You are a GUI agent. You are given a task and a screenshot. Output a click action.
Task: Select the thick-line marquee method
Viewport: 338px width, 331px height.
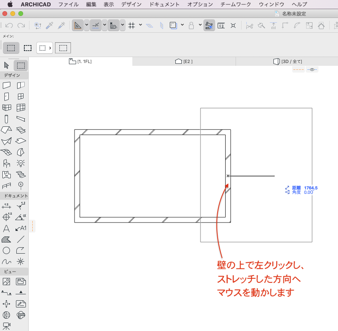pyautogui.click(x=28, y=48)
